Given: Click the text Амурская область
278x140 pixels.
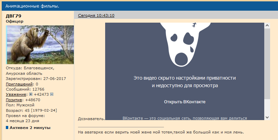Looking at the screenshot, I should coord(24,73).
